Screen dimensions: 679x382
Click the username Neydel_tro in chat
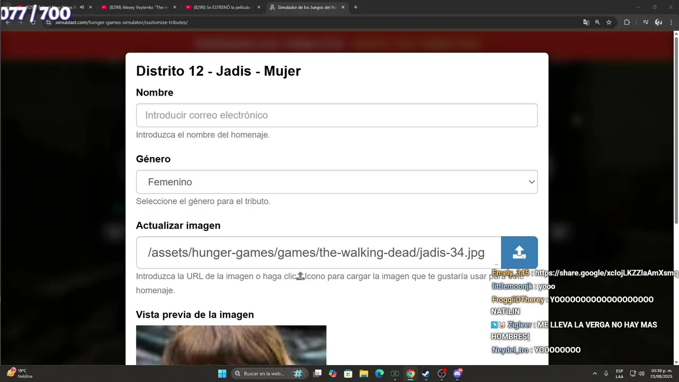510,350
